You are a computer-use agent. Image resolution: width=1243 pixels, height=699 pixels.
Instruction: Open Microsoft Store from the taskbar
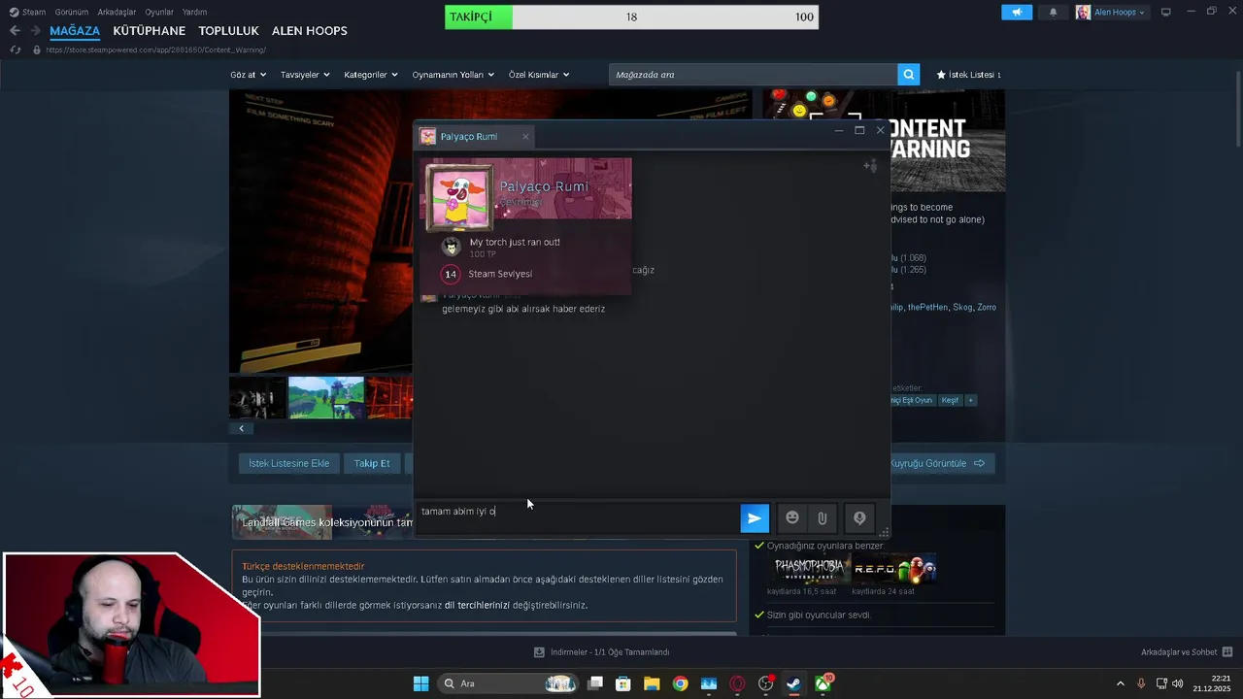pyautogui.click(x=623, y=683)
